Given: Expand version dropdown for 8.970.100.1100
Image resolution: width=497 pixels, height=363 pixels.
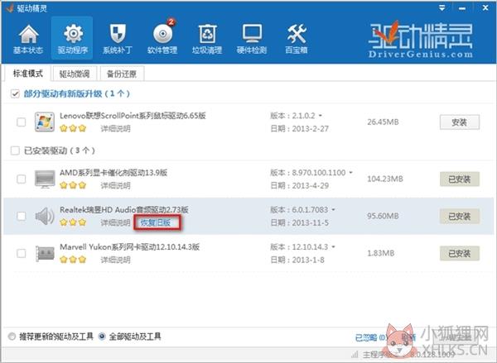Looking at the screenshot, I should [x=350, y=173].
